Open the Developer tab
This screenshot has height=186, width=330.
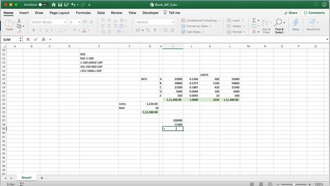pos(151,12)
